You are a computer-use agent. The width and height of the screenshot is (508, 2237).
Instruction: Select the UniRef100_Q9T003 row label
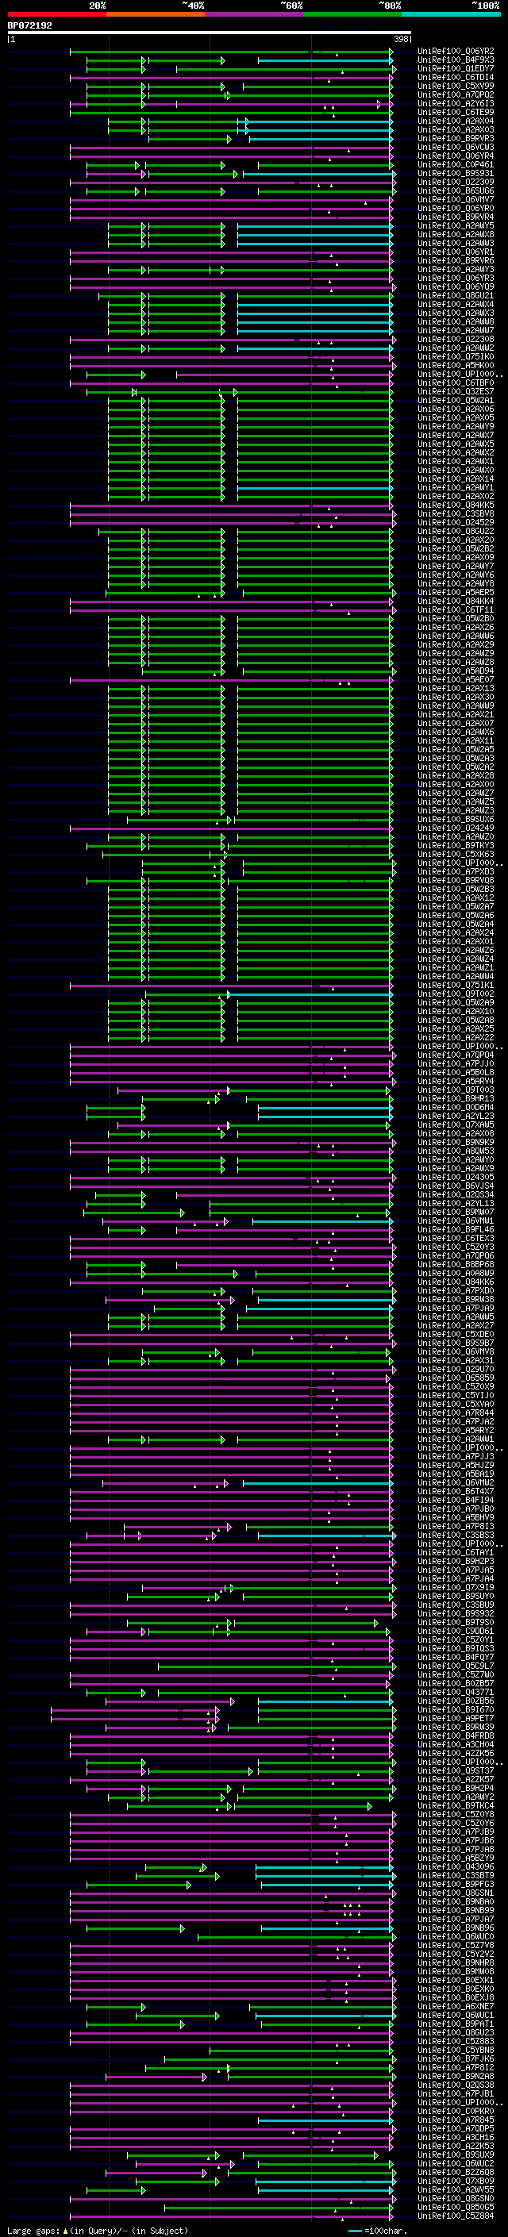coord(456,1090)
